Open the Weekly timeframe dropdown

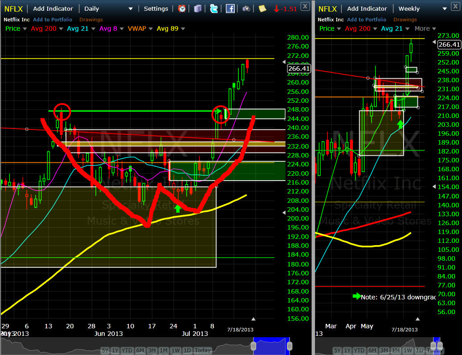(445, 9)
